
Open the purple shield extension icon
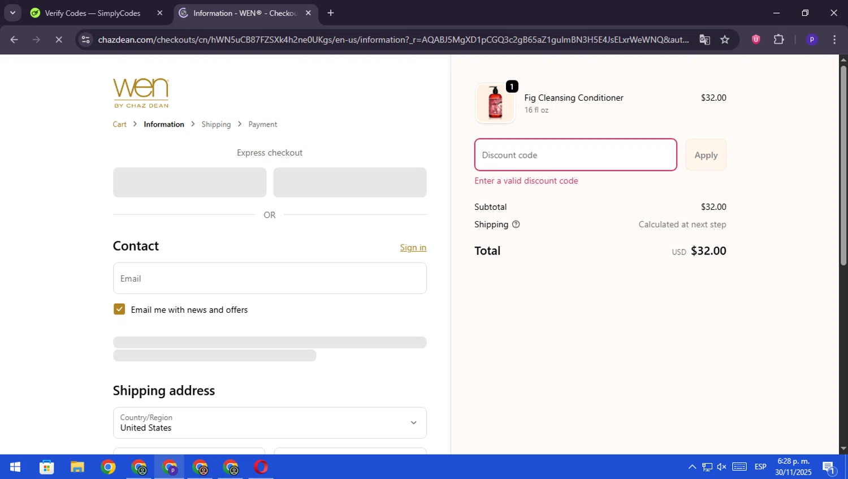pos(756,40)
